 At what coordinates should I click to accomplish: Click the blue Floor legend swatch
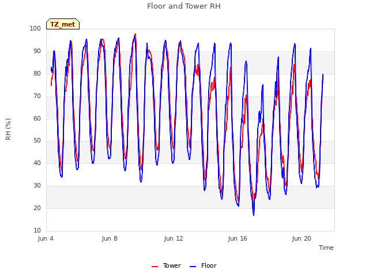pyautogui.click(x=193, y=267)
